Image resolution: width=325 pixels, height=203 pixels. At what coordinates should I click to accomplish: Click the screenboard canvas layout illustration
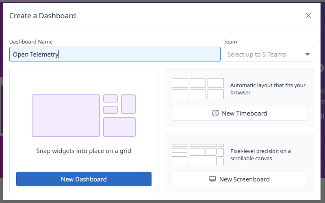tap(198, 155)
